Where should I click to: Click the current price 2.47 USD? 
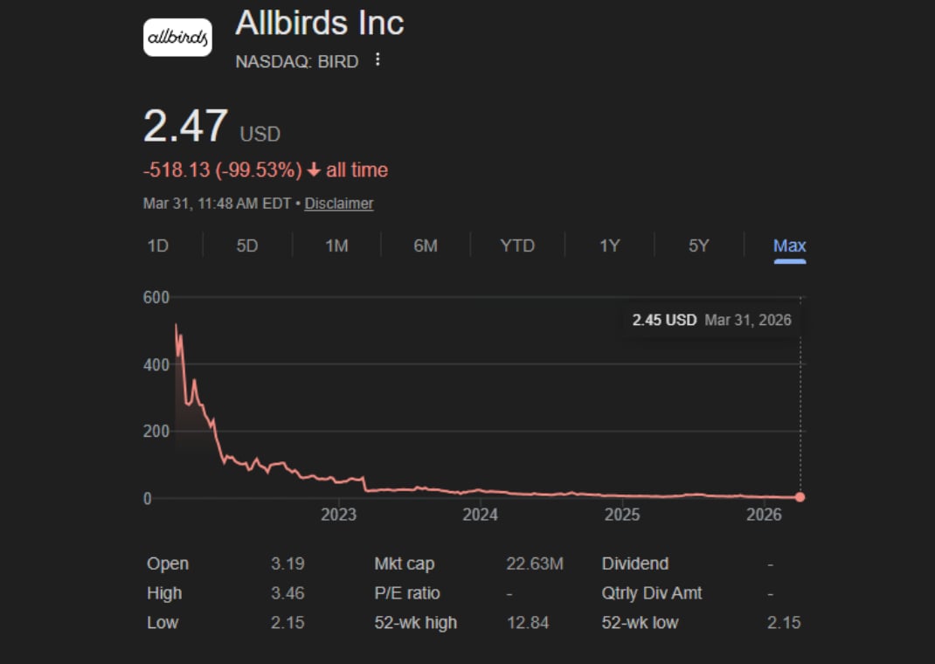coord(185,128)
